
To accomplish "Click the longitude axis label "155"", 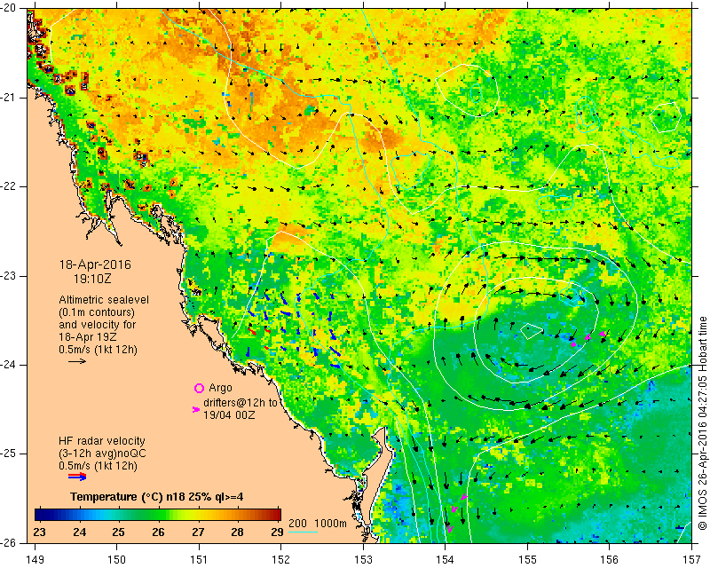I will tap(527, 560).
